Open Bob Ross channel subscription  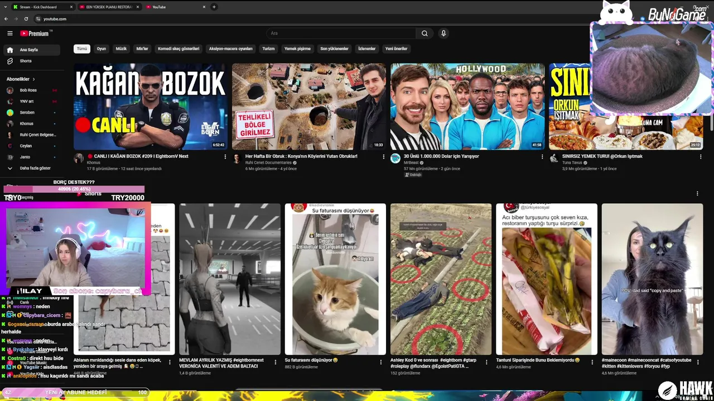tap(31, 90)
